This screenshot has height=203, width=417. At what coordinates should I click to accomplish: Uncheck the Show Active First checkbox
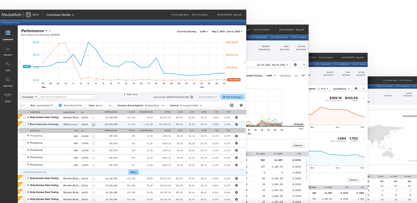60,106
